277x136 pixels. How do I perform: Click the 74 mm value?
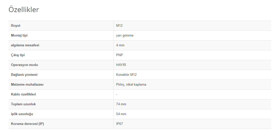[121, 104]
